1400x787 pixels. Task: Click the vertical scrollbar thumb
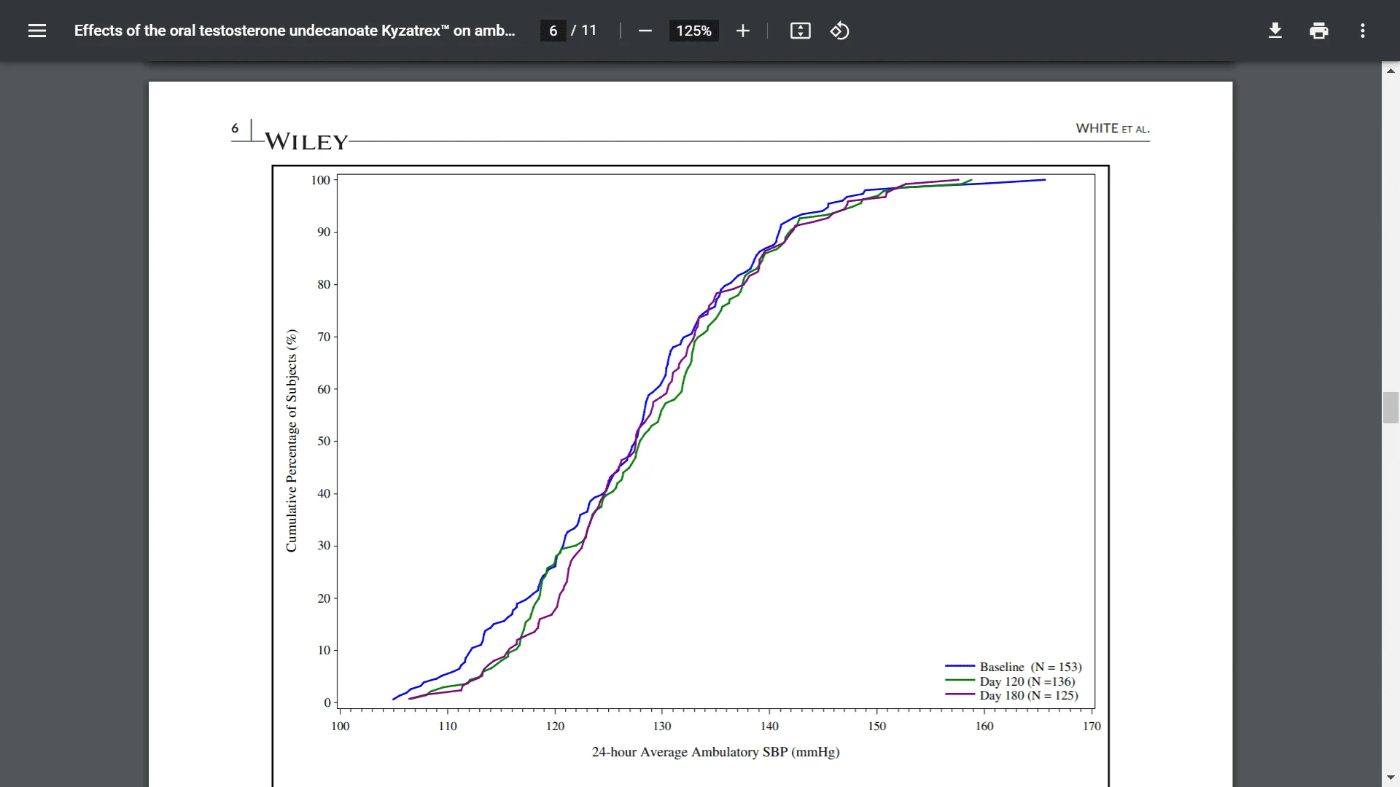click(x=1391, y=407)
